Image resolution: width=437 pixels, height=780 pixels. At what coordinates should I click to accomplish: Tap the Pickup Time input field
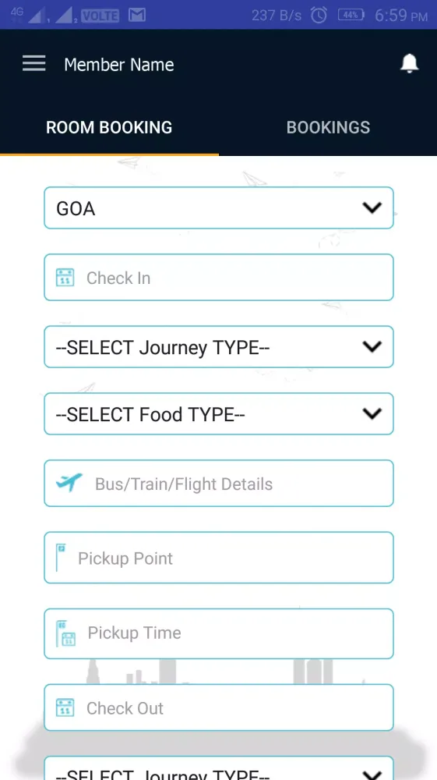[x=218, y=633]
